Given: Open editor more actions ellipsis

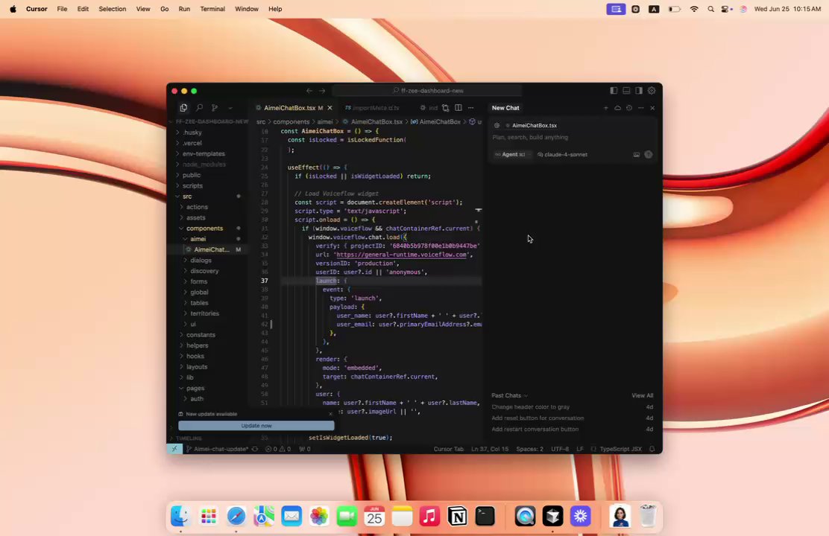Looking at the screenshot, I should 470,108.
